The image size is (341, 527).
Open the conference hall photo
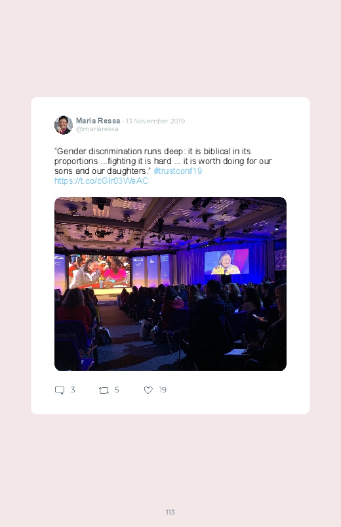(x=170, y=284)
